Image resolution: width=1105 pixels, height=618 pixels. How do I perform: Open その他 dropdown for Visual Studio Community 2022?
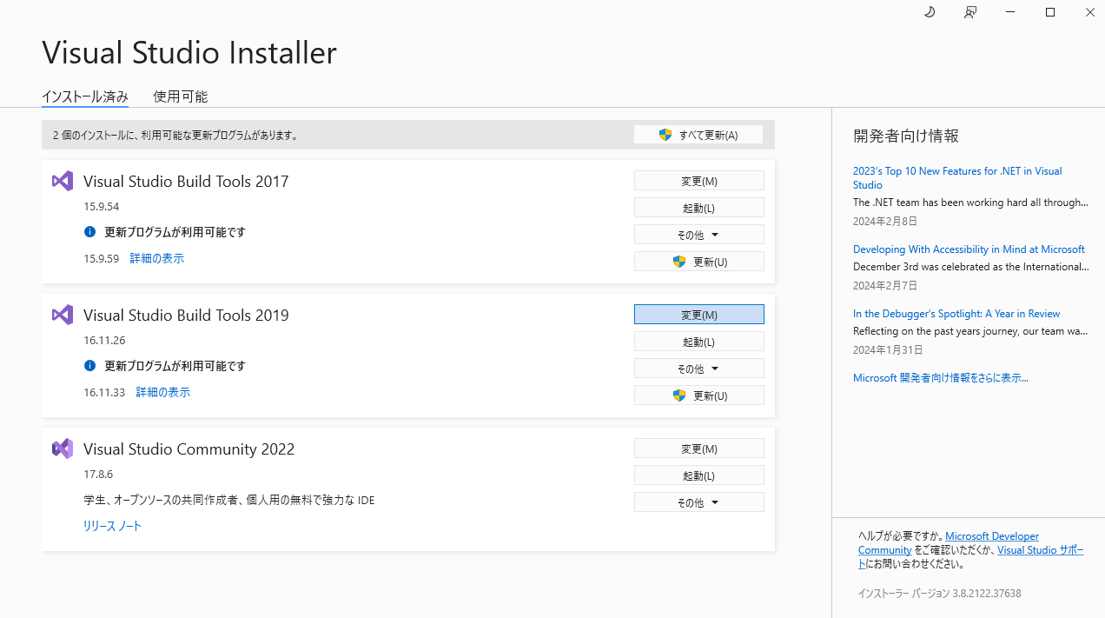point(698,502)
